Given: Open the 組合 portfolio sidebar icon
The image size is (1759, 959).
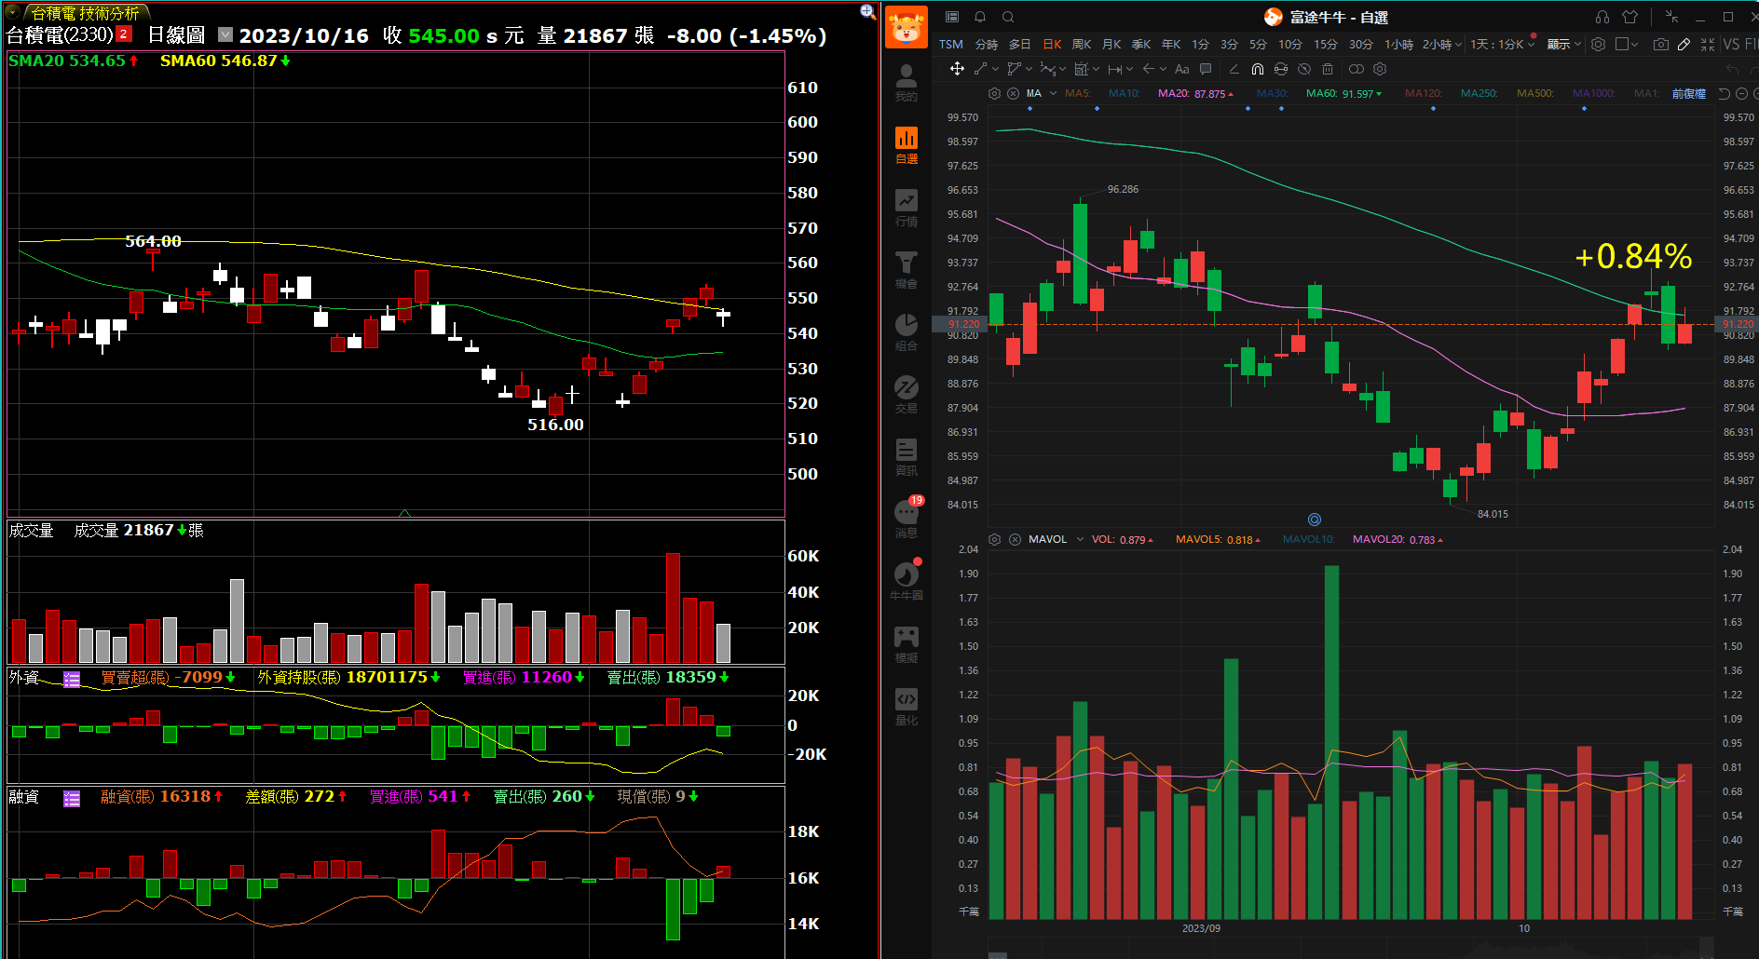Looking at the screenshot, I should [x=906, y=332].
